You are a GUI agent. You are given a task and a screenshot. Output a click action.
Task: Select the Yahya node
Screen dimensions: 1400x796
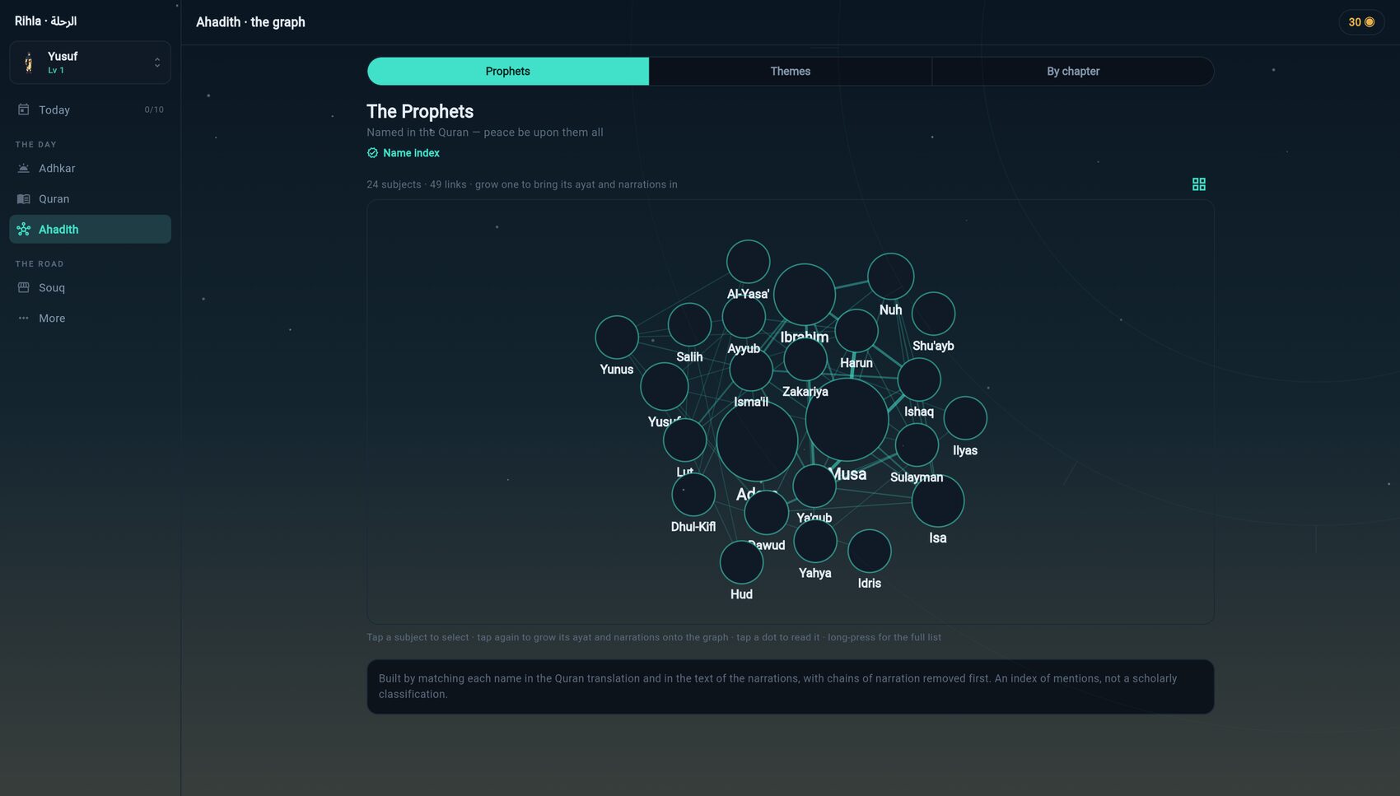tap(815, 541)
